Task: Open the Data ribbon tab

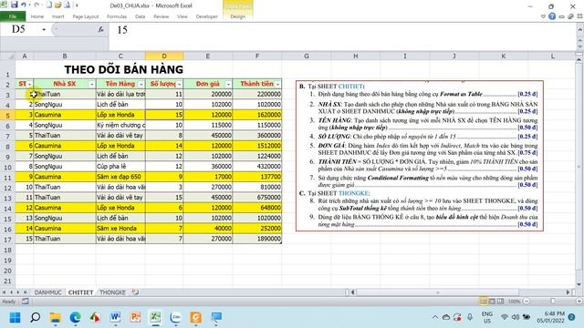Action: coord(140,16)
